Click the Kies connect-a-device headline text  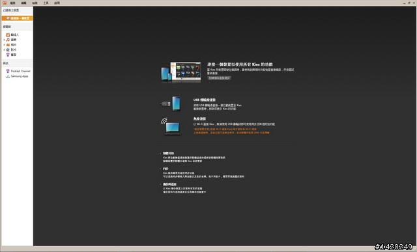coord(240,64)
